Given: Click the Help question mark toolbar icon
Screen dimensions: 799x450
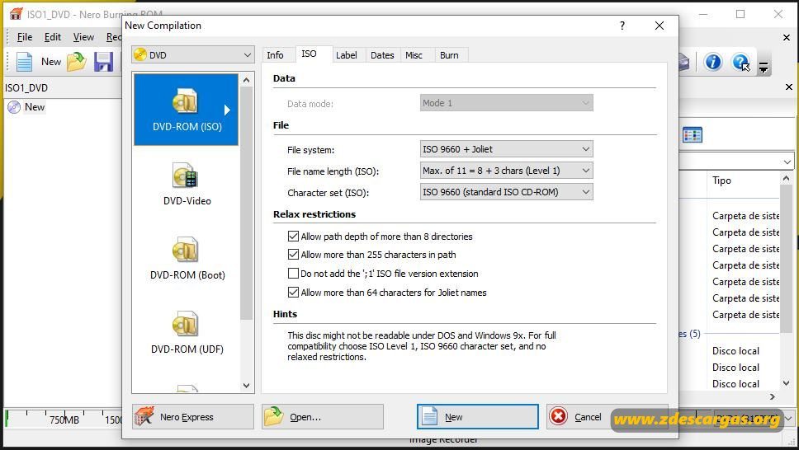Looking at the screenshot, I should (740, 62).
